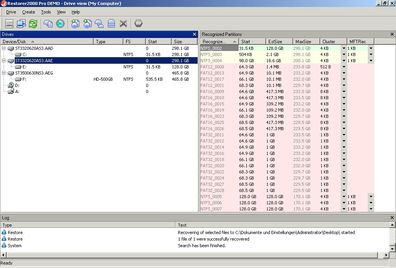This screenshot has height=268, width=396.
Task: Sort by Device/Disk column header
Action: tap(47, 42)
